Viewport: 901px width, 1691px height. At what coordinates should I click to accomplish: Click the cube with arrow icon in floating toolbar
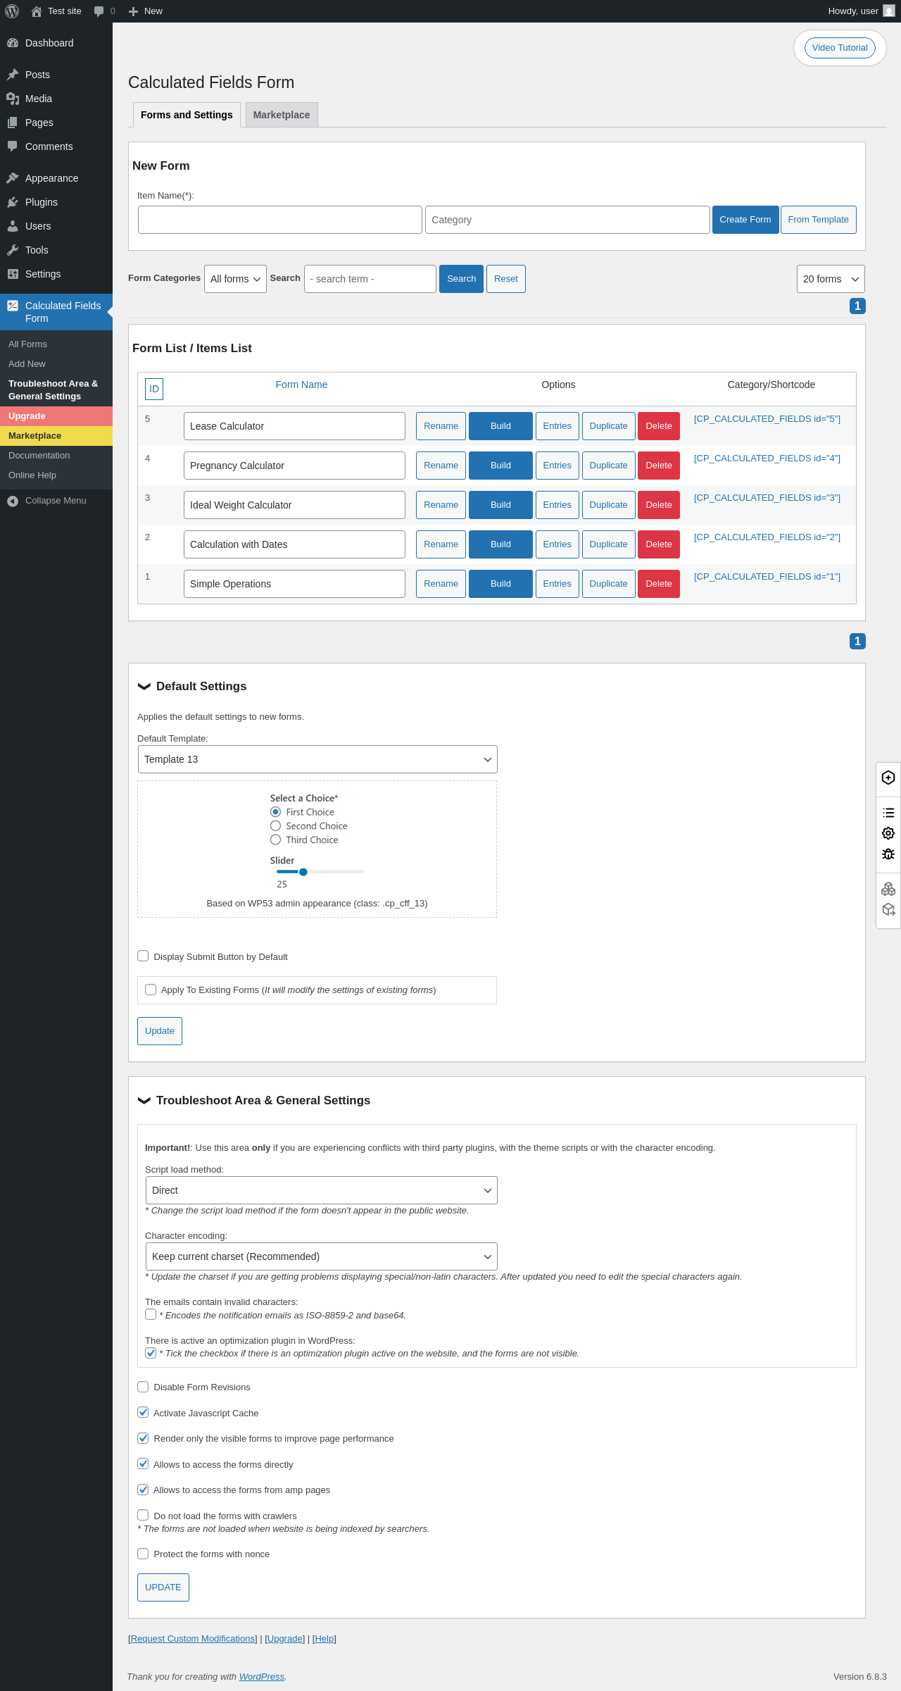[x=888, y=910]
